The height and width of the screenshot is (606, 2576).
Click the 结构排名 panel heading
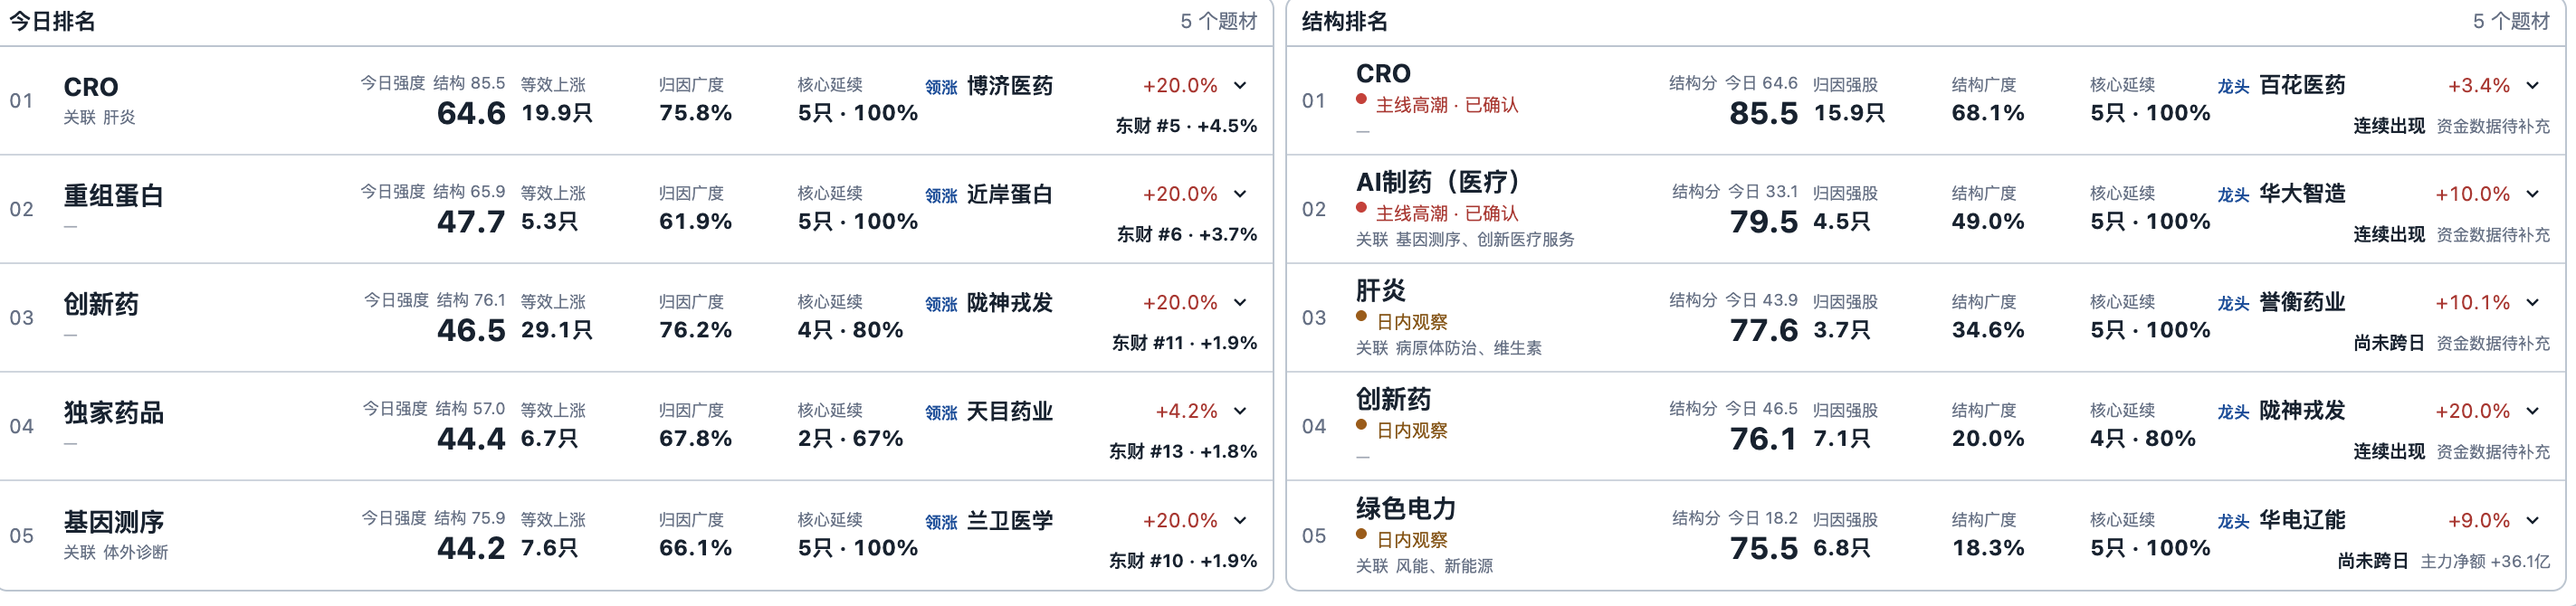pyautogui.click(x=1344, y=21)
